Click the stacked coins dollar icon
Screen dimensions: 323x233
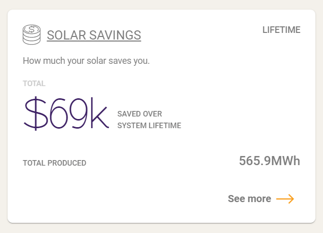point(31,34)
